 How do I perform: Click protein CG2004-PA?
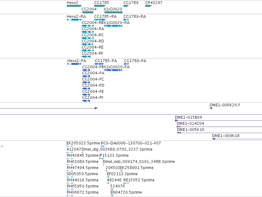coord(86,76)
